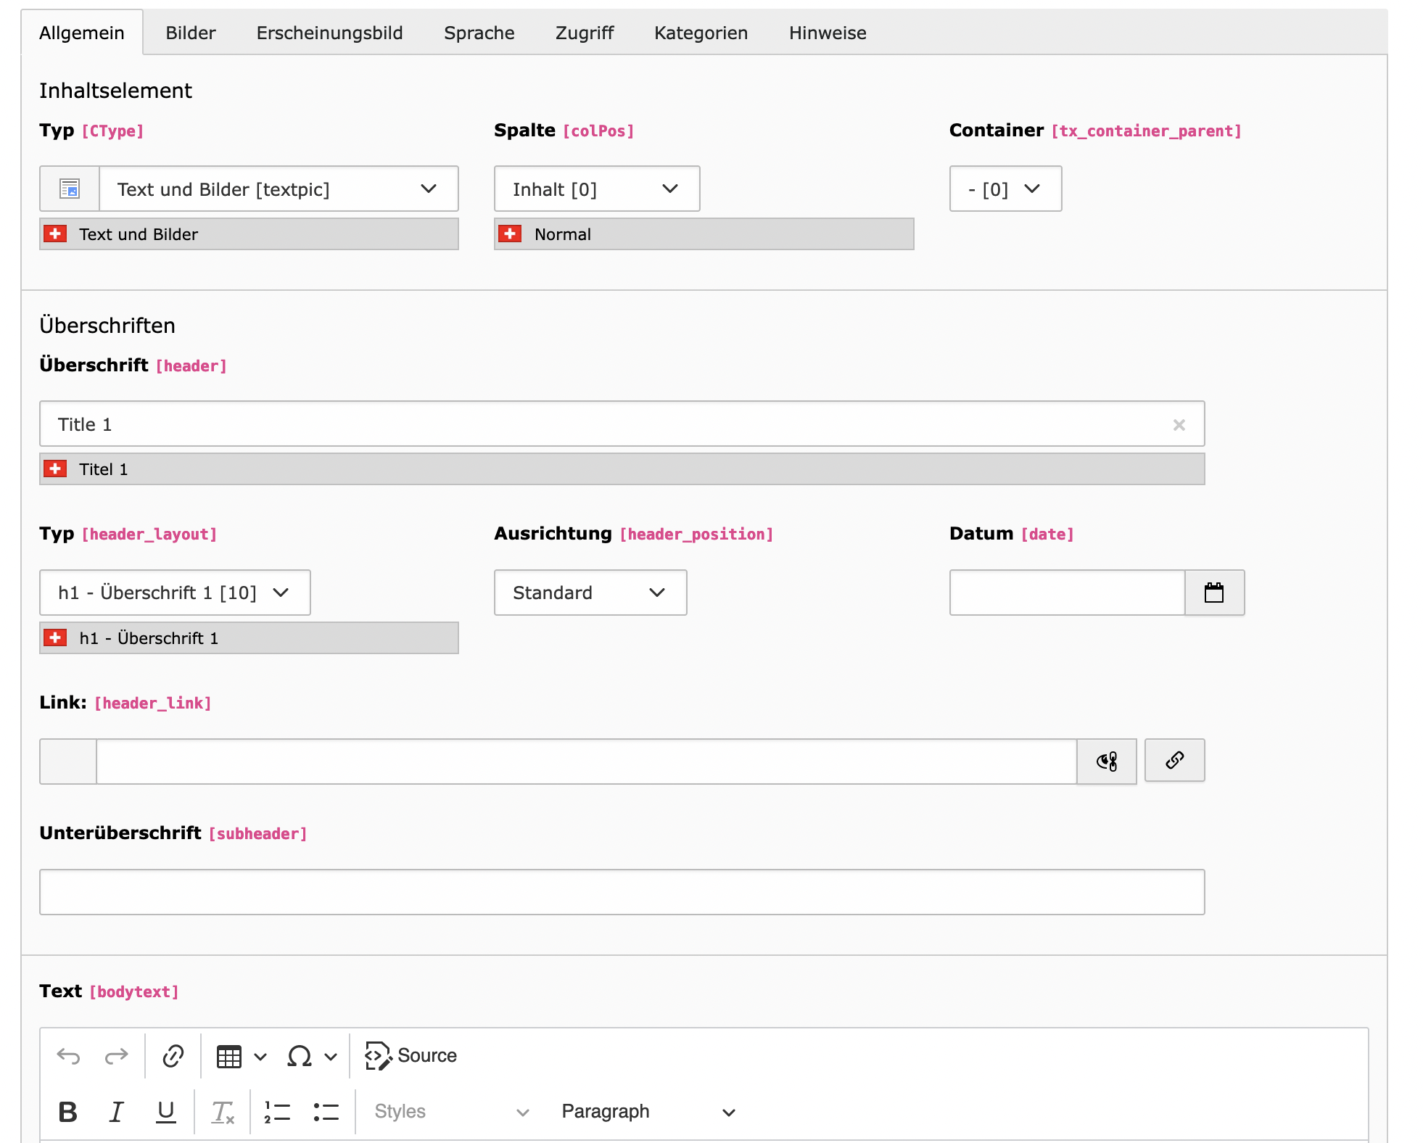Image resolution: width=1423 pixels, height=1143 pixels.
Task: Click the Undo arrow in text editor
Action: tap(69, 1056)
